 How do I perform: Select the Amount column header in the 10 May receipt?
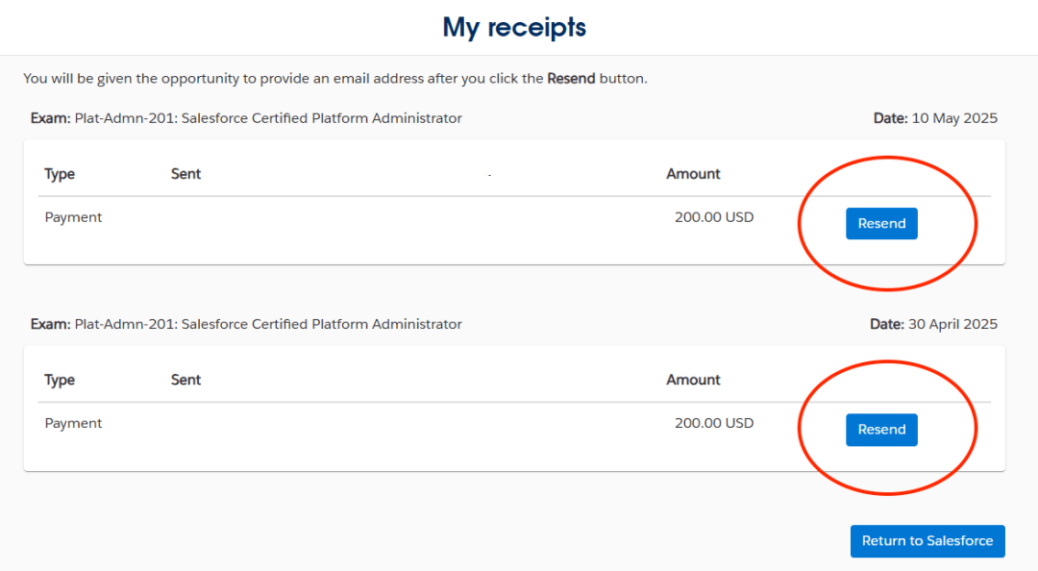[x=693, y=174]
